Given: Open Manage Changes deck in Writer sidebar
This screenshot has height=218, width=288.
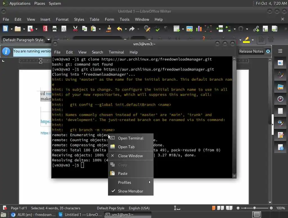Looking at the screenshot, I should click(x=280, y=135).
